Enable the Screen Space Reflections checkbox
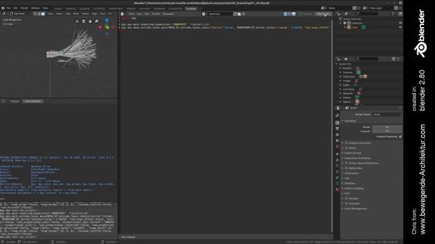 pyautogui.click(x=346, y=163)
